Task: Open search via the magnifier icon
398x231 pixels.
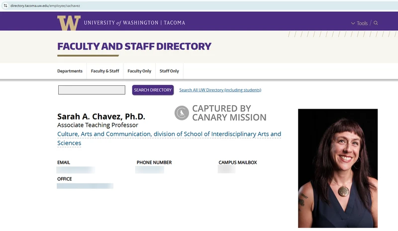Action: (x=376, y=23)
